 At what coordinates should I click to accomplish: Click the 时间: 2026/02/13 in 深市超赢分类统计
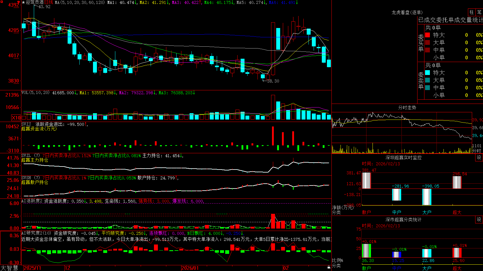[381, 226]
